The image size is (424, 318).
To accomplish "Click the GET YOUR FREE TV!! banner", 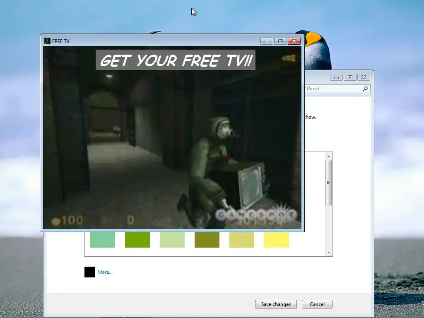I will click(176, 60).
